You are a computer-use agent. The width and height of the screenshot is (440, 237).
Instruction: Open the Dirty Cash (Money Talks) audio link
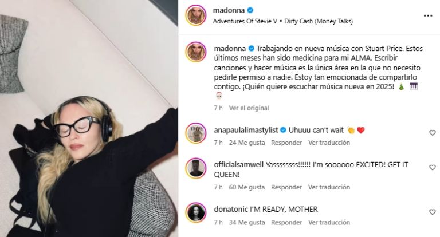(319, 21)
